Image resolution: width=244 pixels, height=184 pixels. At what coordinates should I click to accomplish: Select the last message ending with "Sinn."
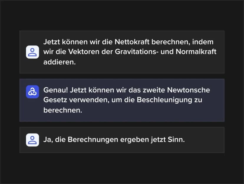coord(122,140)
